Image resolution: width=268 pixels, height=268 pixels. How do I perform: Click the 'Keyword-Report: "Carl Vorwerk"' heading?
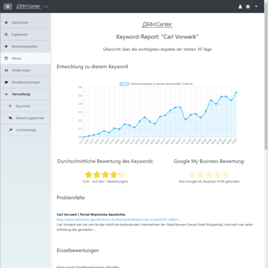[x=157, y=37]
